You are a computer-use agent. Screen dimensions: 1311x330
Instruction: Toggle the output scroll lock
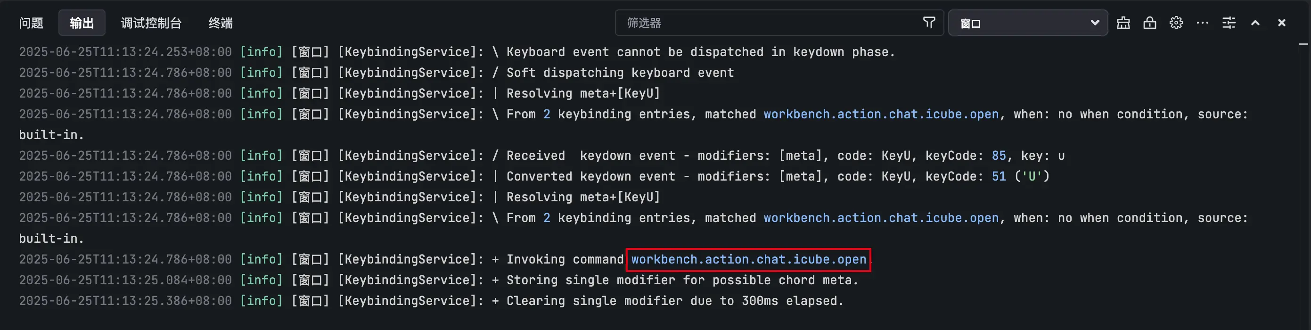(1150, 23)
